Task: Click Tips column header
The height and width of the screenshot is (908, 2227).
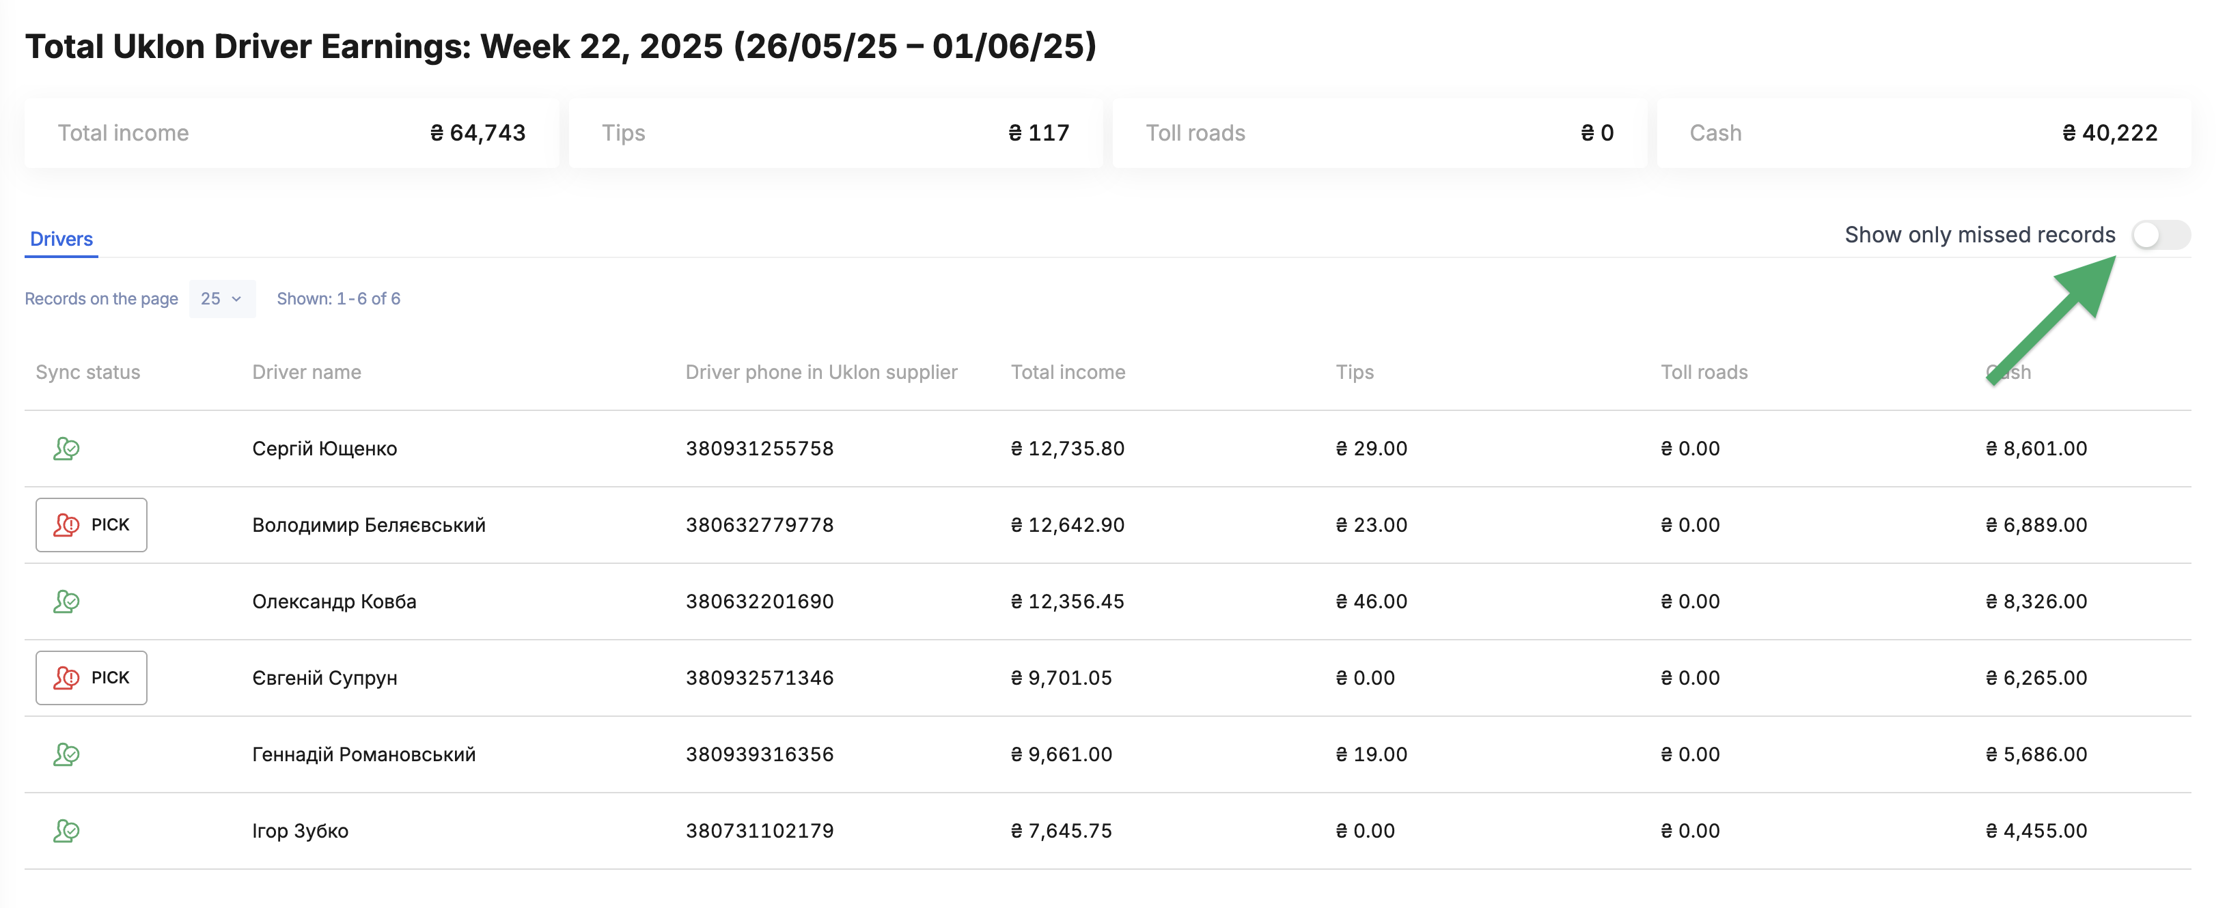Action: pyautogui.click(x=1355, y=372)
